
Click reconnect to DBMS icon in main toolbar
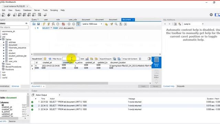(x=45, y=15)
